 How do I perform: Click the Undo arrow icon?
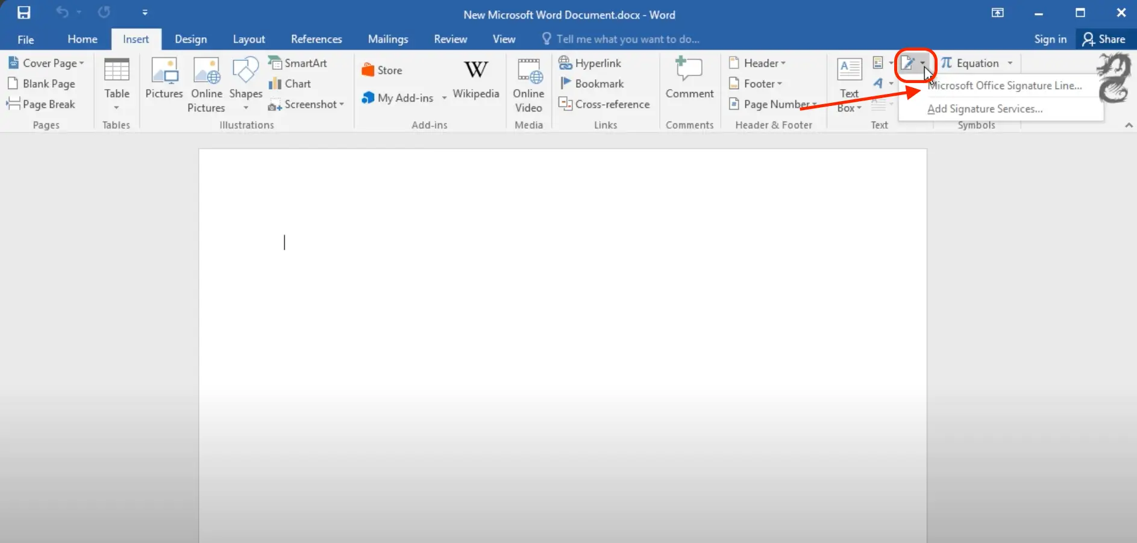tap(62, 12)
